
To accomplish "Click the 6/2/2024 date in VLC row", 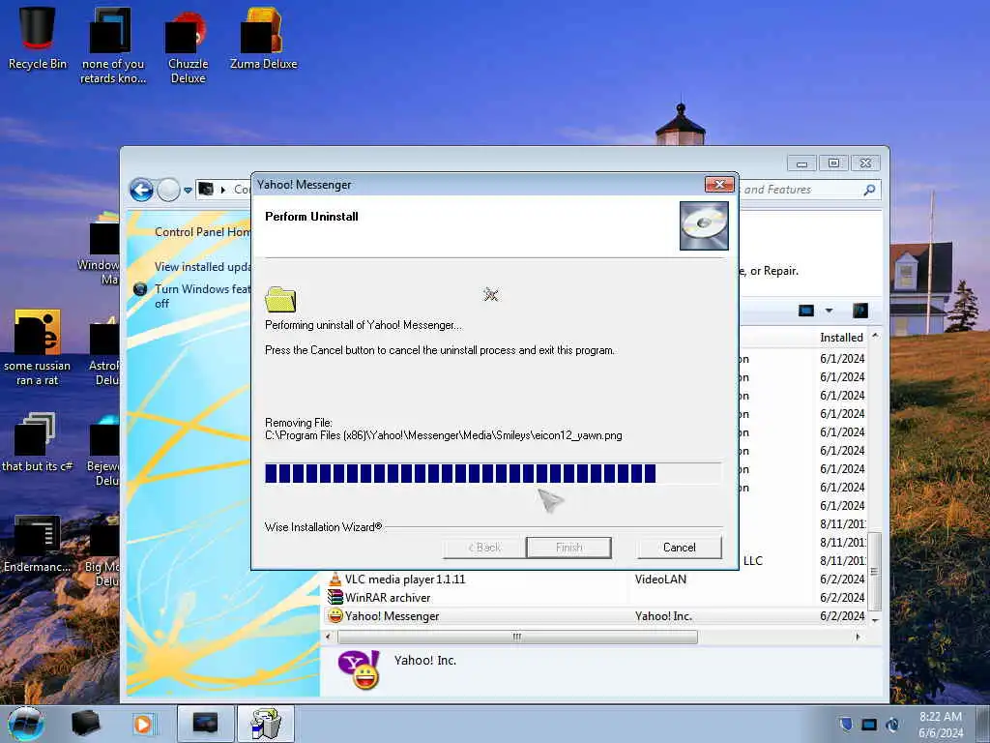I will [842, 579].
